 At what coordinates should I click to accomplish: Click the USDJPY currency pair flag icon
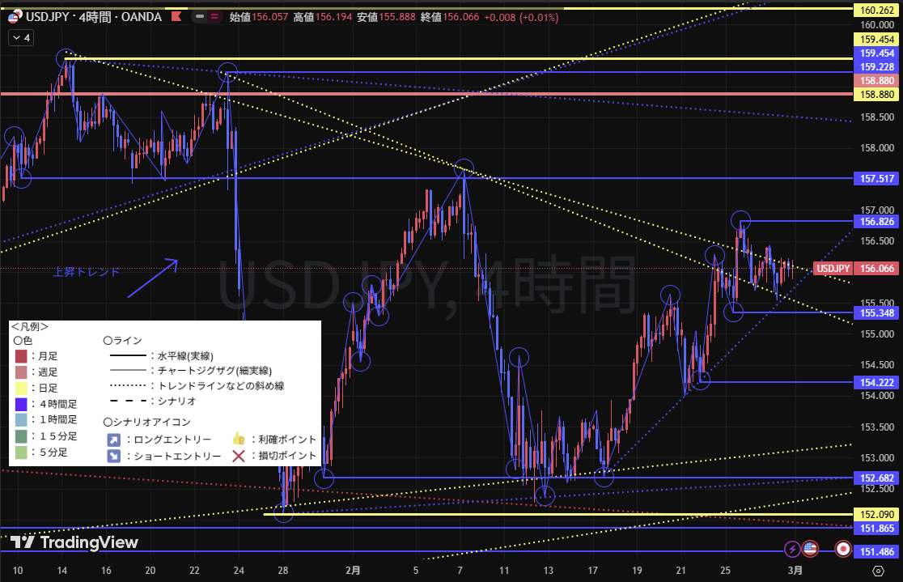coord(15,17)
